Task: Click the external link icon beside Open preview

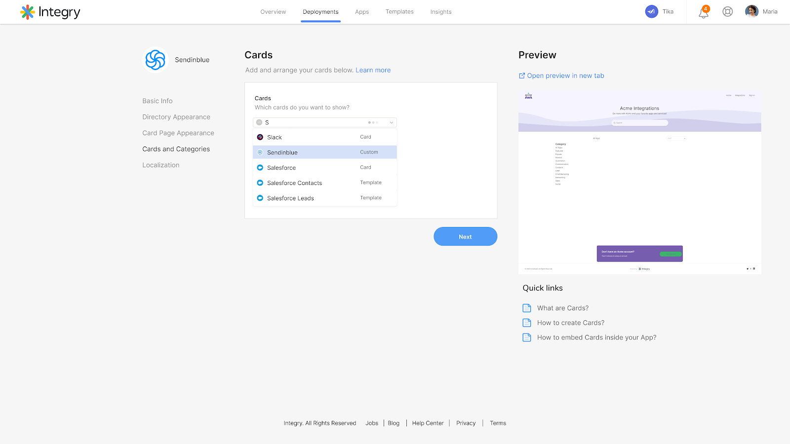Action: coord(522,75)
